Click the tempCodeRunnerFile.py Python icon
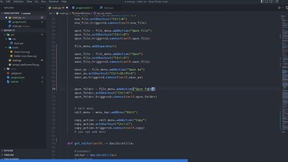Screen dimensions: 288x162 pos(10,65)
